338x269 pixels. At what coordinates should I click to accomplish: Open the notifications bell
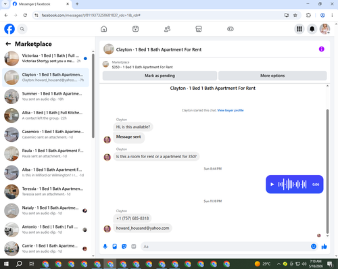(312, 29)
